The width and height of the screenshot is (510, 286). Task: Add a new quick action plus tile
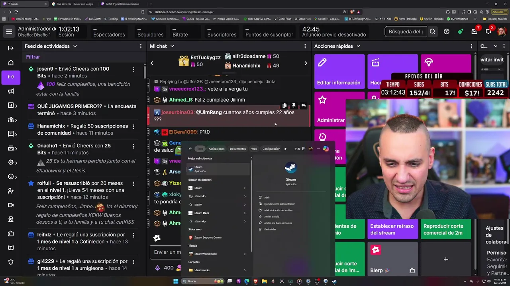point(446,259)
